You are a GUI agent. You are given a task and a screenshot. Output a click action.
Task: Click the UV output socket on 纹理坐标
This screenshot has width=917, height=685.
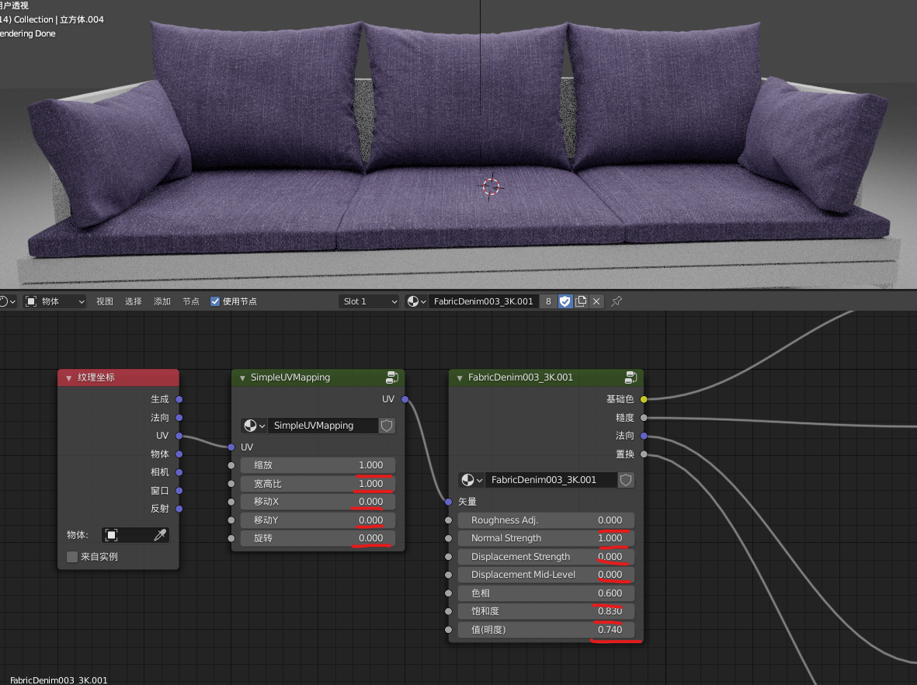pyautogui.click(x=179, y=436)
